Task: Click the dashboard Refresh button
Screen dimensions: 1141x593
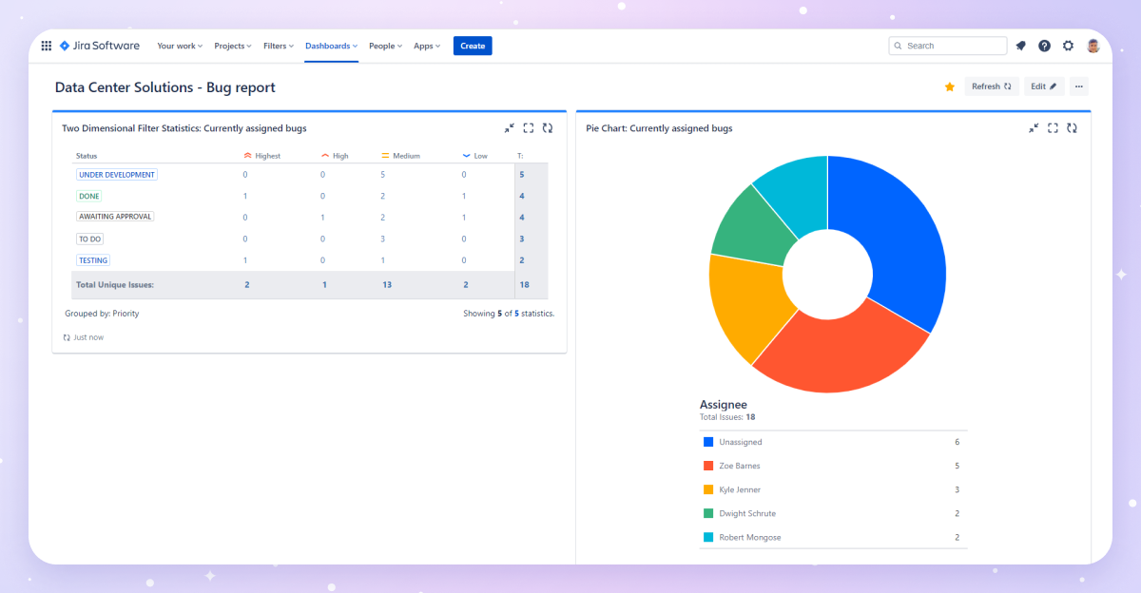Action: 992,86
